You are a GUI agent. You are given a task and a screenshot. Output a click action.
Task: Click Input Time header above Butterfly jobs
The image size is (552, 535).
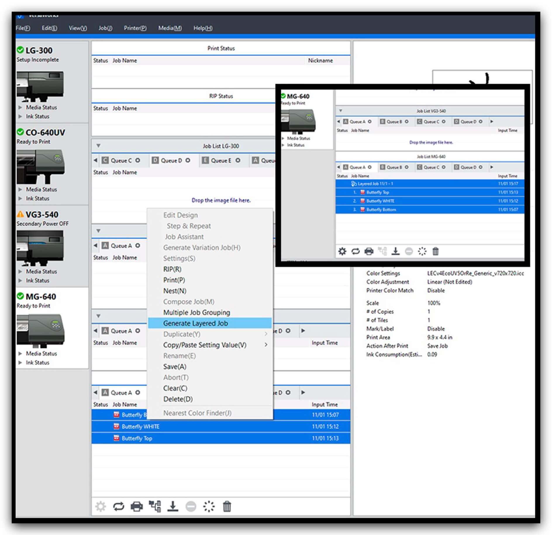(x=325, y=404)
